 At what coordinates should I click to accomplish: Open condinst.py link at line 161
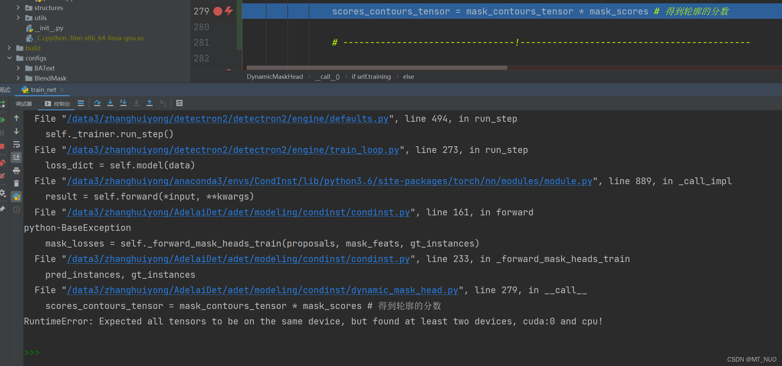tap(238, 212)
